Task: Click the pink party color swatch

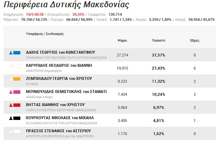Action: click(17, 92)
